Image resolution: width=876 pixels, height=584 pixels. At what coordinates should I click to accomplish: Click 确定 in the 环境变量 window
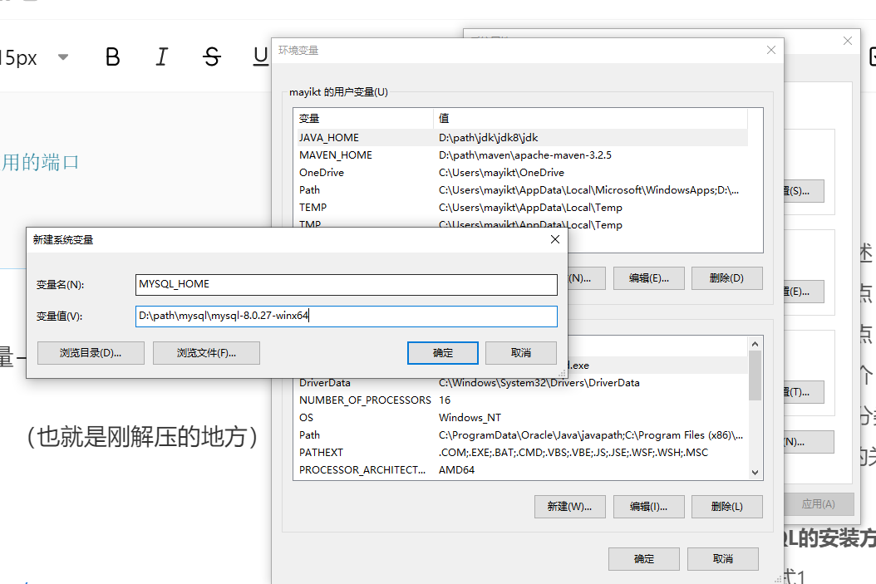[643, 559]
